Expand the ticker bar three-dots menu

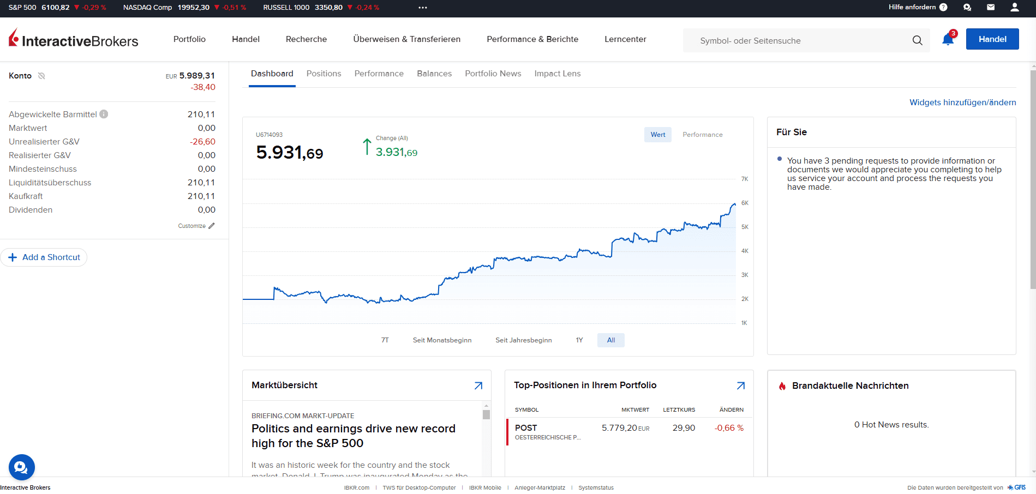coord(423,8)
